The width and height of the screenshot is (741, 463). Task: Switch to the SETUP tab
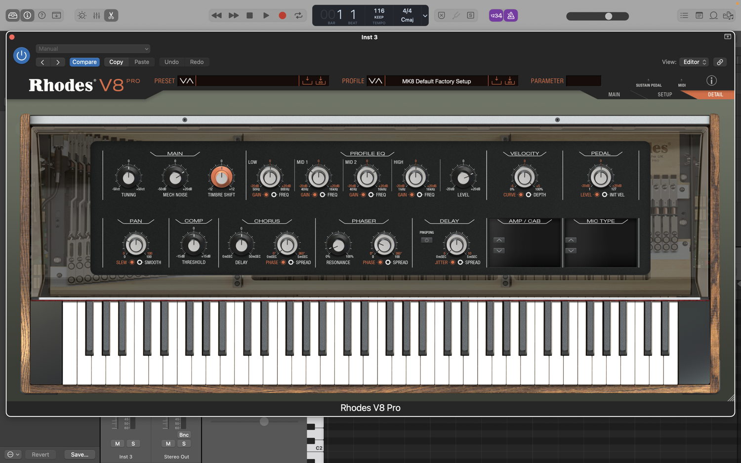tap(665, 95)
